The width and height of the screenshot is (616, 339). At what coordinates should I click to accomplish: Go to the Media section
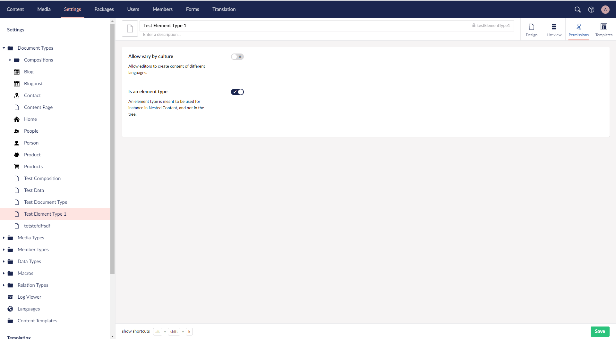pos(44,9)
